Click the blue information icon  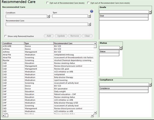(x=92, y=11)
